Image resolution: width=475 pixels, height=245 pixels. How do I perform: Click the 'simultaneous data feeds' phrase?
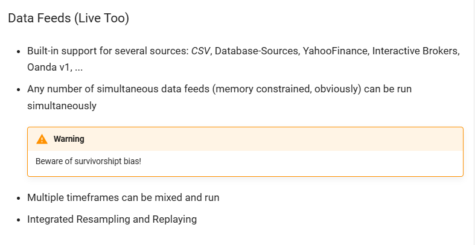(153, 89)
